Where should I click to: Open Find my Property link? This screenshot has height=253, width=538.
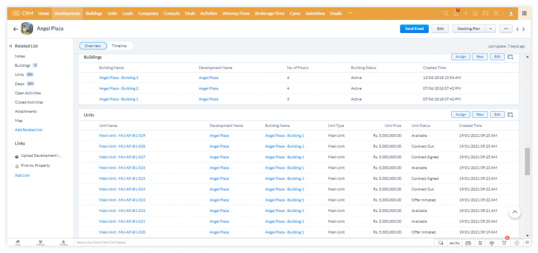pos(35,166)
